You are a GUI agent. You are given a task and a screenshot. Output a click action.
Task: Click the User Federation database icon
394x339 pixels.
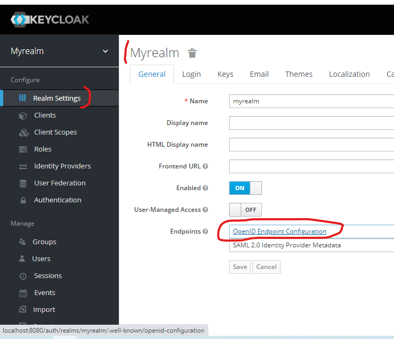pos(23,183)
